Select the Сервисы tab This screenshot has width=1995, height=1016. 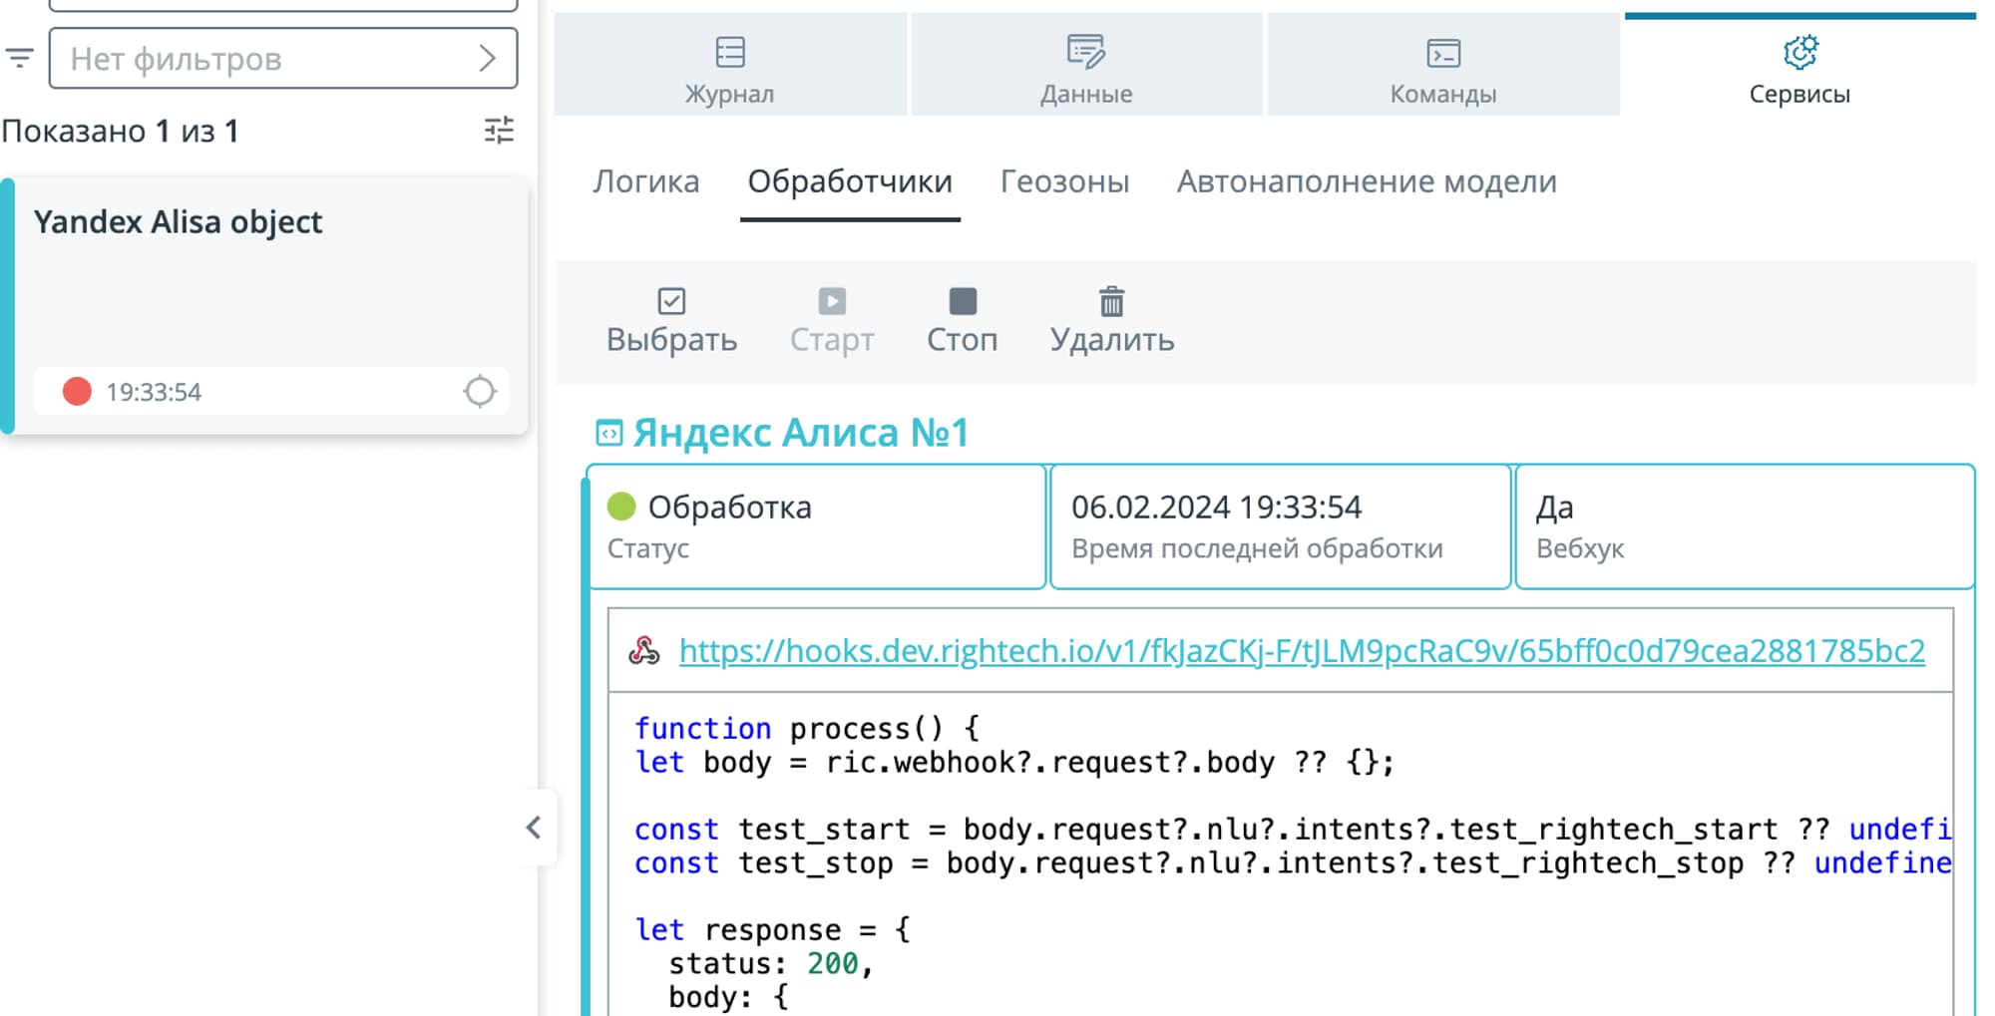[1798, 68]
